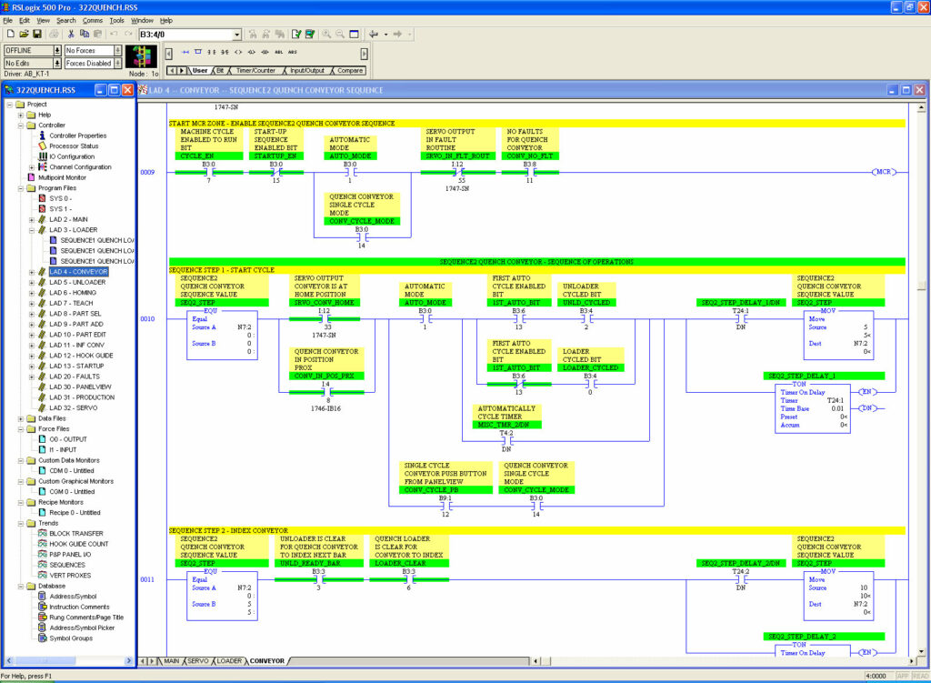Open the Comms menu

93,20
